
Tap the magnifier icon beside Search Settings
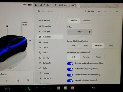[x=39, y=11]
